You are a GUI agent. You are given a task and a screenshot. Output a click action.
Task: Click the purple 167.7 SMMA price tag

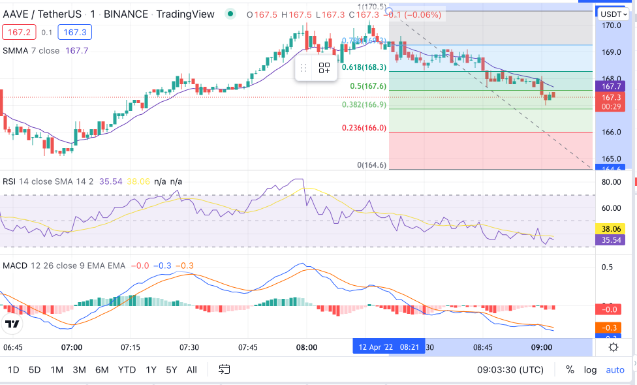coord(610,86)
